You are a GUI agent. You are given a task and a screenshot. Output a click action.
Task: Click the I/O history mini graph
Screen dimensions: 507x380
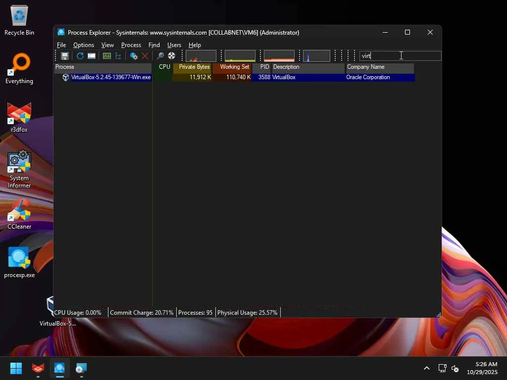click(x=316, y=56)
